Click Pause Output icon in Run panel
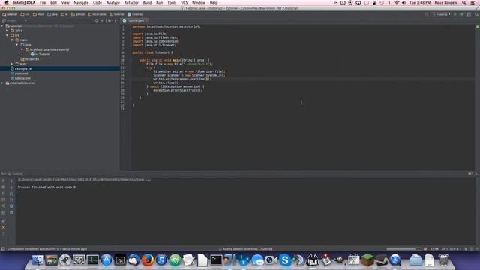This screenshot has width=480, height=270. [4, 193]
